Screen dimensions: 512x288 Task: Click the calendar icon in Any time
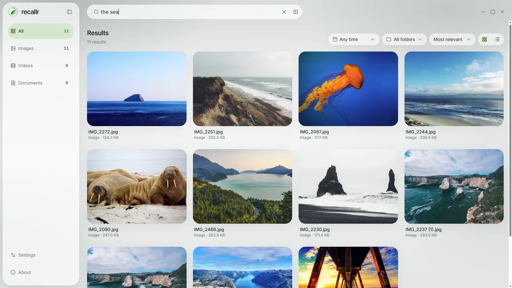tap(335, 39)
